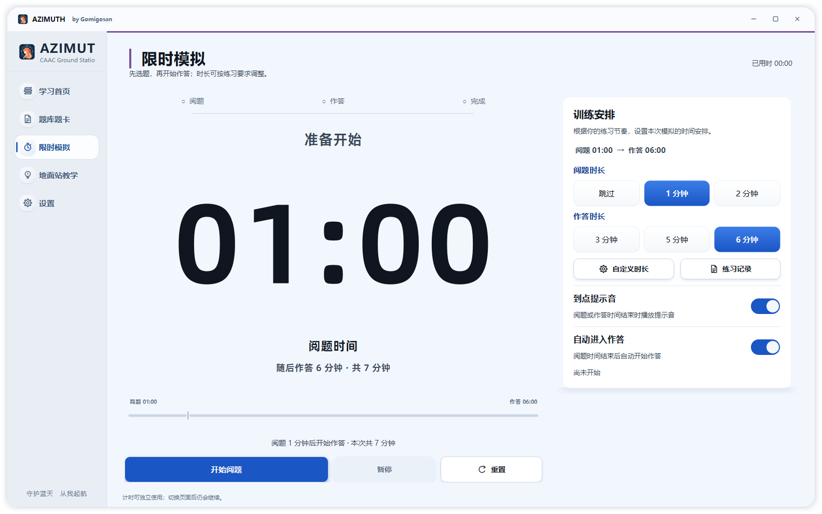822x514 pixels.
Task: Reset the timer with 重置
Action: pos(491,469)
